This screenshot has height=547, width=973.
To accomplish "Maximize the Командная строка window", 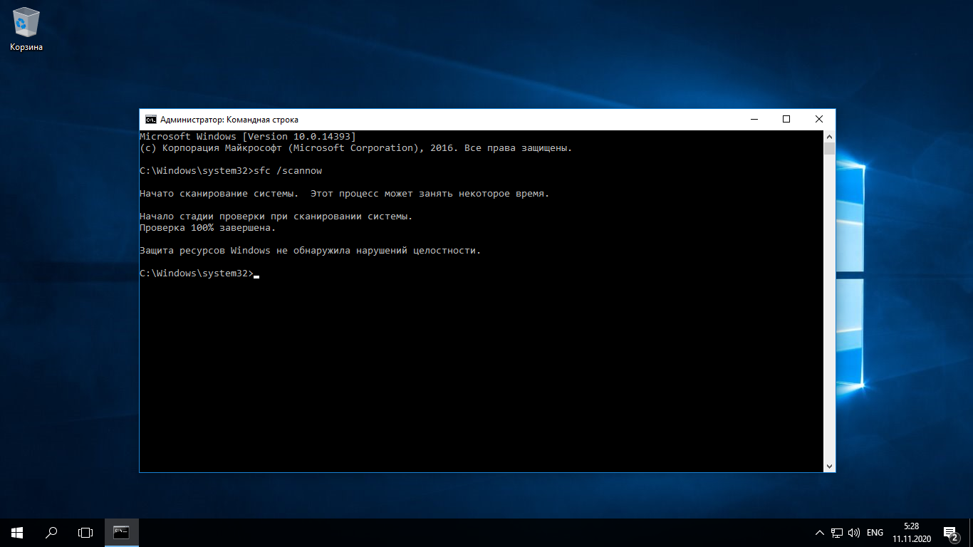I will (x=786, y=120).
